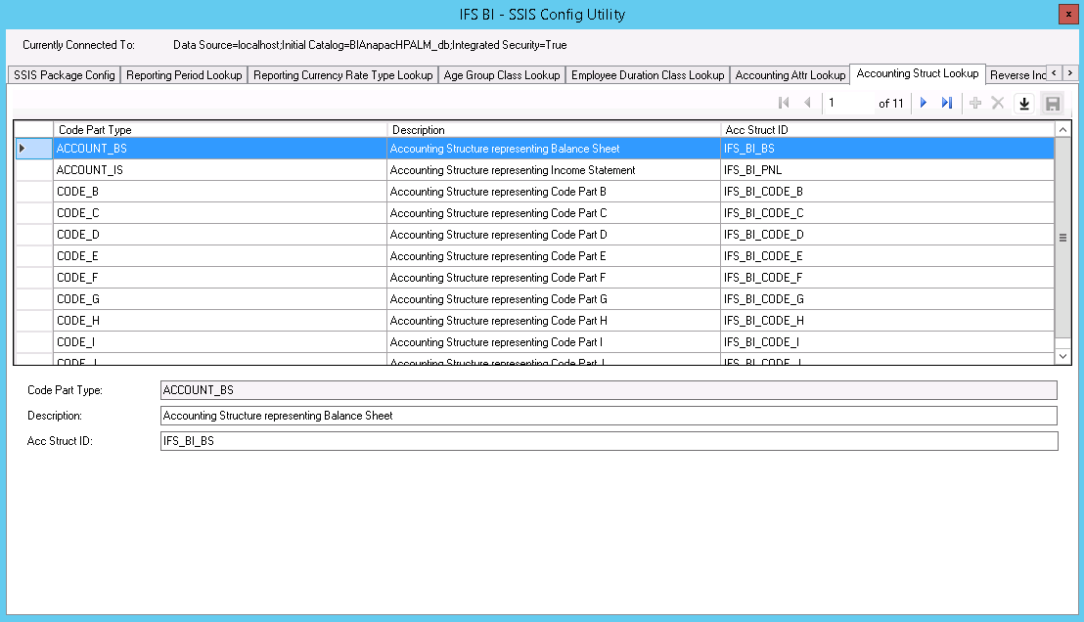Sort by the Code Part Type column header
This screenshot has height=622, width=1084.
point(219,130)
